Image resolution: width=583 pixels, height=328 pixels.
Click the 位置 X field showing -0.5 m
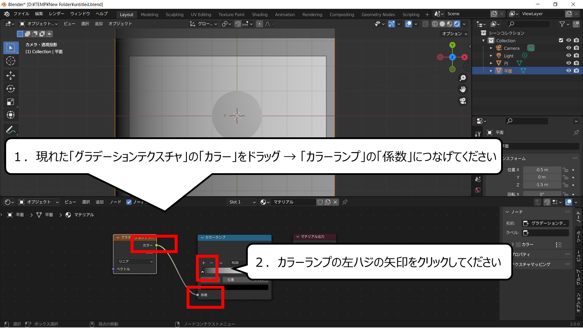coord(542,170)
